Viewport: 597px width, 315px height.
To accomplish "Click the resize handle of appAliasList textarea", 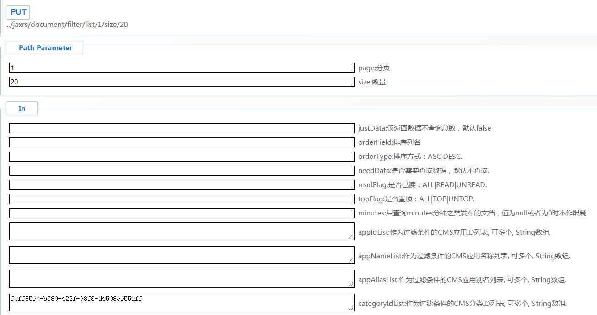I will click(351, 284).
